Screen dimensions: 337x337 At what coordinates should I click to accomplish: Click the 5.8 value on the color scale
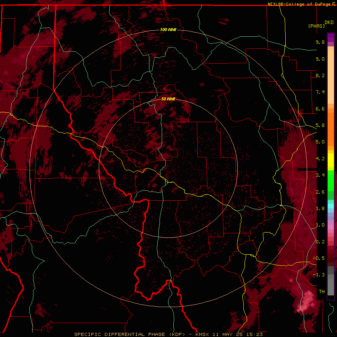[x=320, y=125]
